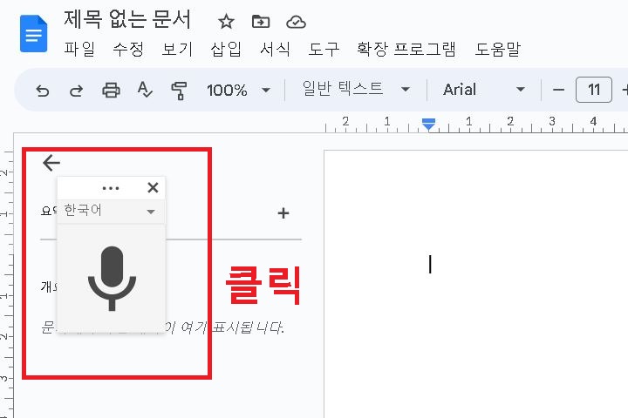Open the Google Docs home icon
This screenshot has height=418, width=628.
click(34, 34)
